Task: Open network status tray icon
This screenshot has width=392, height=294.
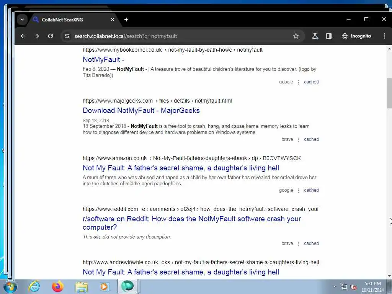Action: coord(344,287)
